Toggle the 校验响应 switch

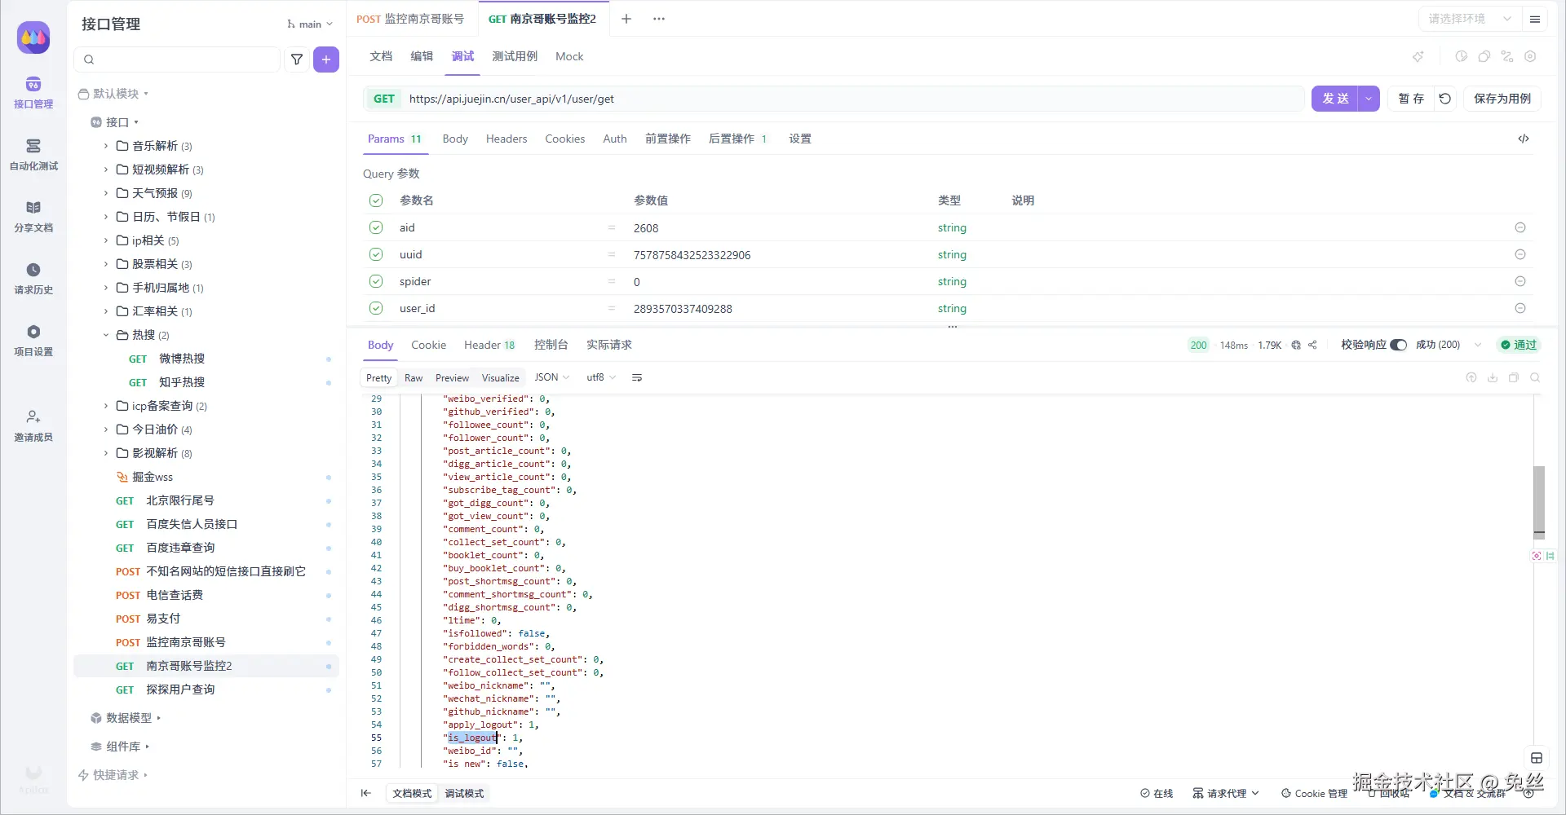[1399, 345]
